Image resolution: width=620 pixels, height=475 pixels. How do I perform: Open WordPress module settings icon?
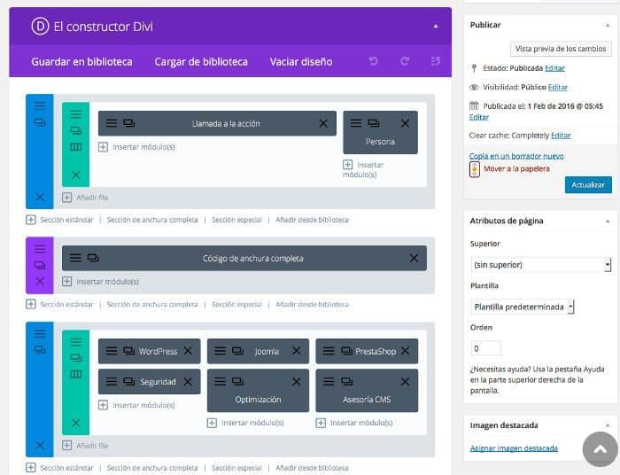[x=112, y=351]
